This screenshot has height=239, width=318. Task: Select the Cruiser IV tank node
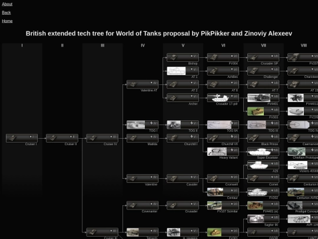pos(102,138)
